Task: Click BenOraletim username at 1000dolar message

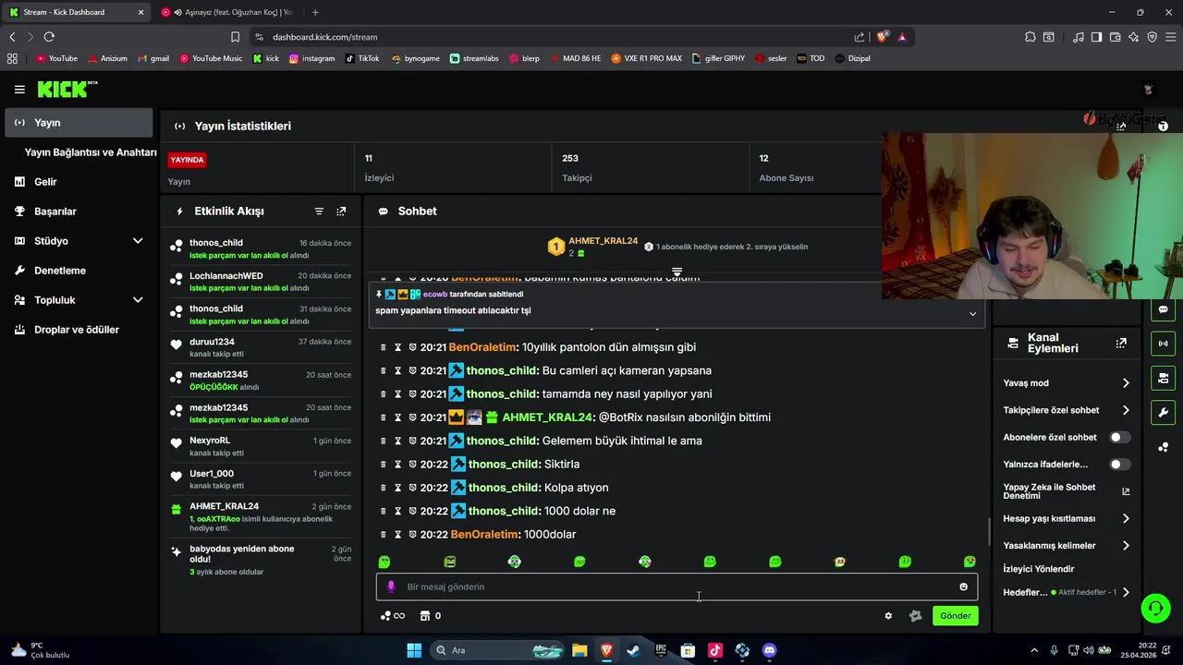Action: click(x=485, y=535)
